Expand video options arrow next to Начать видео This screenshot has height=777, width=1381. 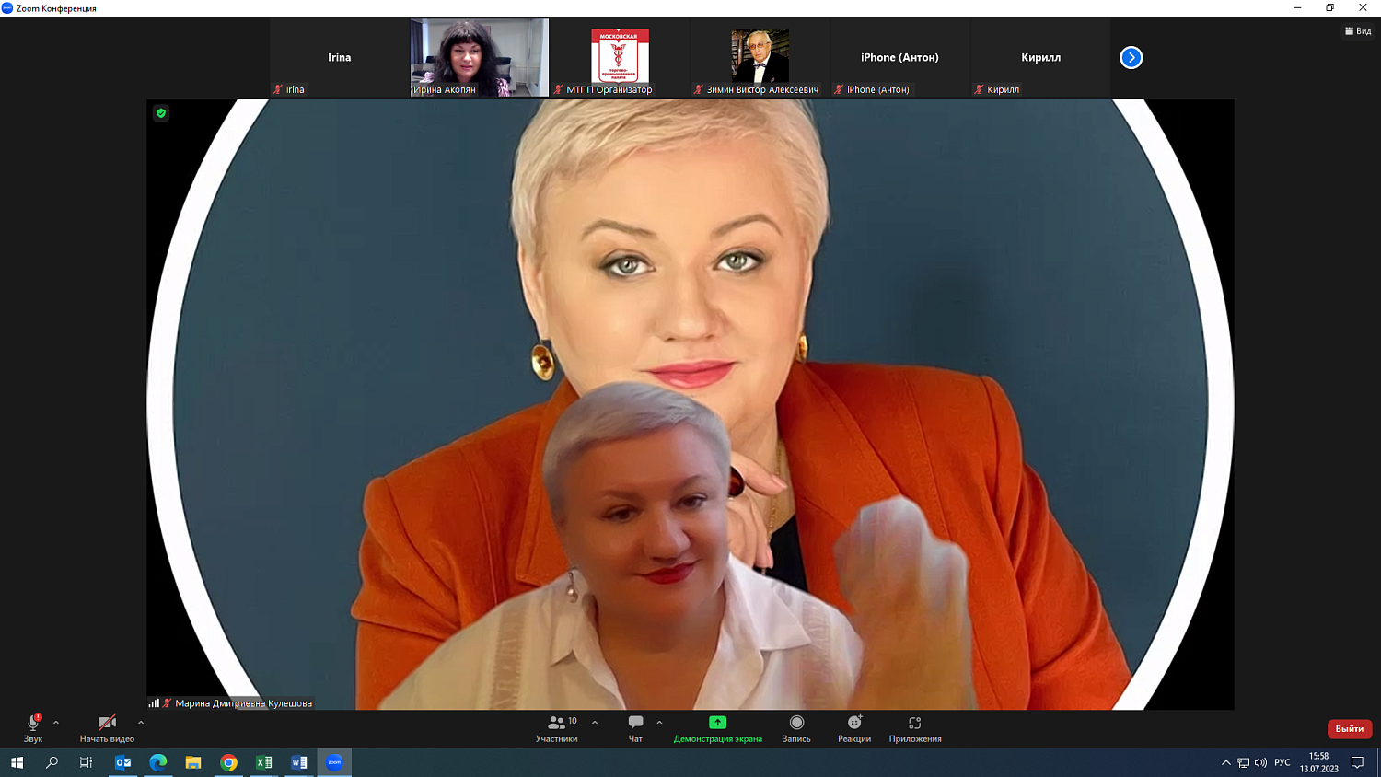(141, 723)
